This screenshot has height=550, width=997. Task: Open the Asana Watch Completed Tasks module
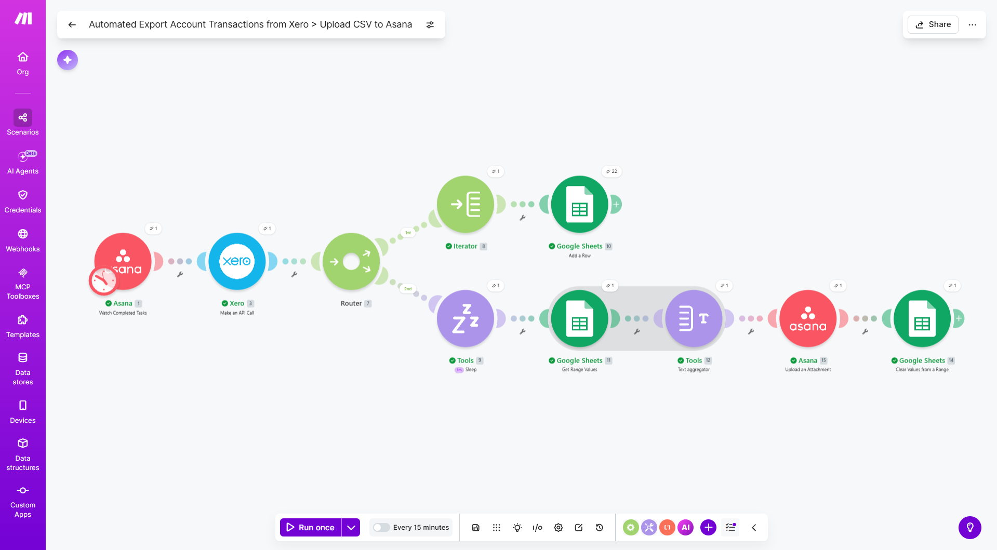pyautogui.click(x=123, y=261)
